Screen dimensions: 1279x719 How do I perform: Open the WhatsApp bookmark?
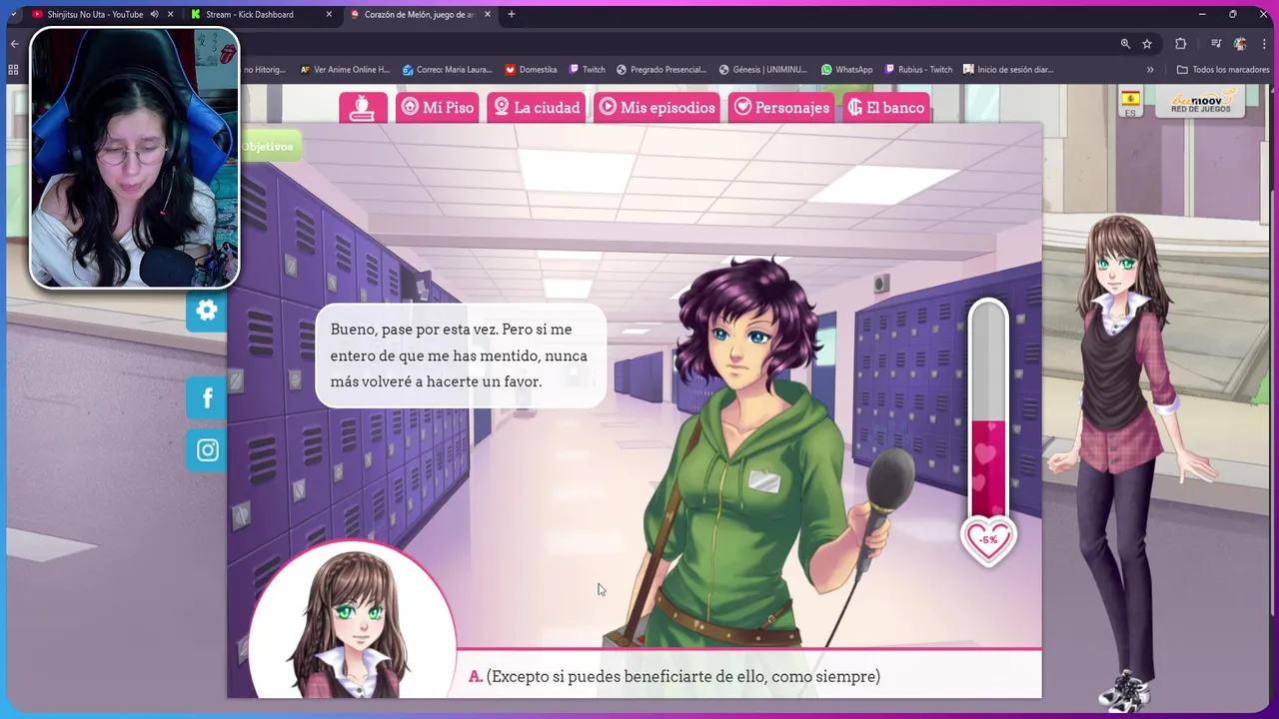tap(846, 70)
